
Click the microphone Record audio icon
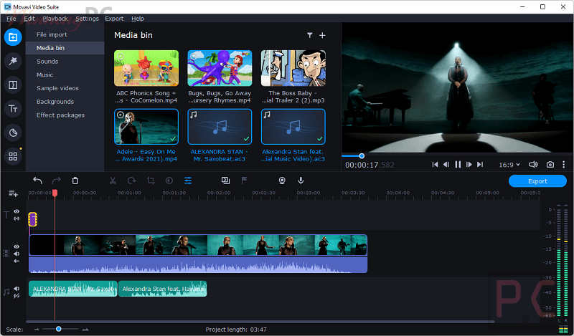(x=301, y=181)
